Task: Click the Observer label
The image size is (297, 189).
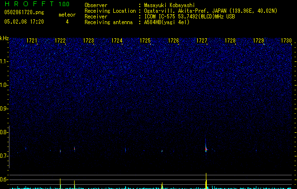Action: pyautogui.click(x=96, y=5)
